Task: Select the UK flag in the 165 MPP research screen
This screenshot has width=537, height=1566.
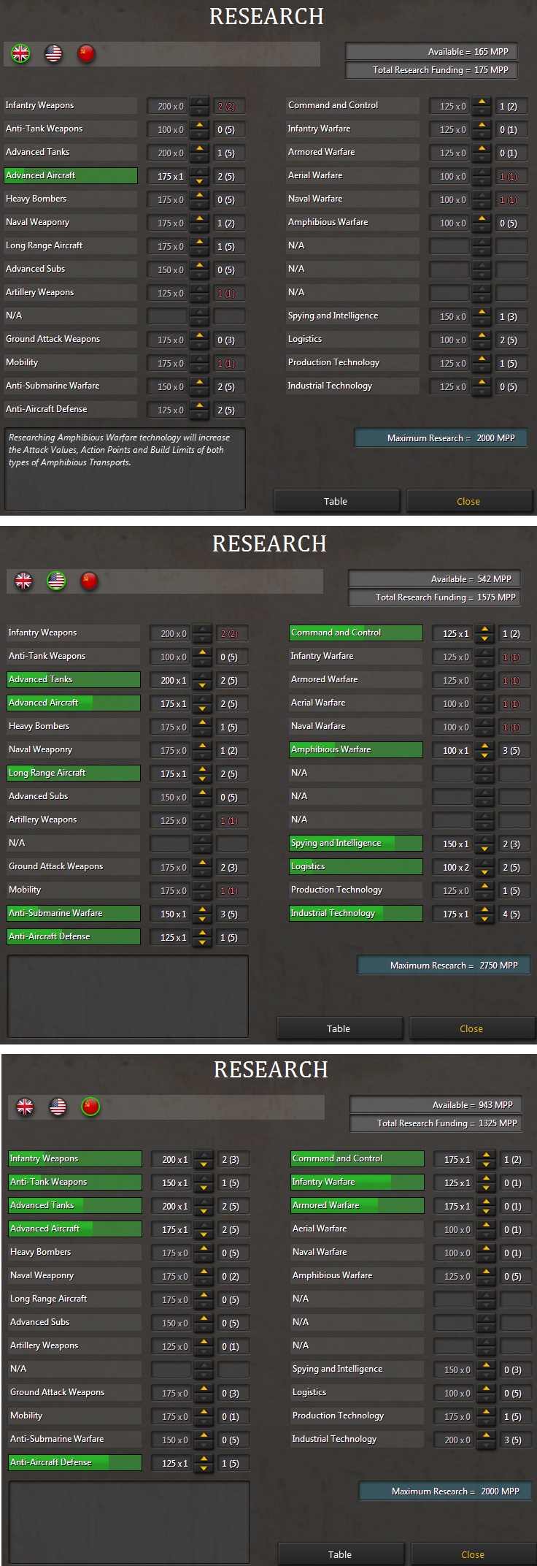Action: [x=20, y=53]
